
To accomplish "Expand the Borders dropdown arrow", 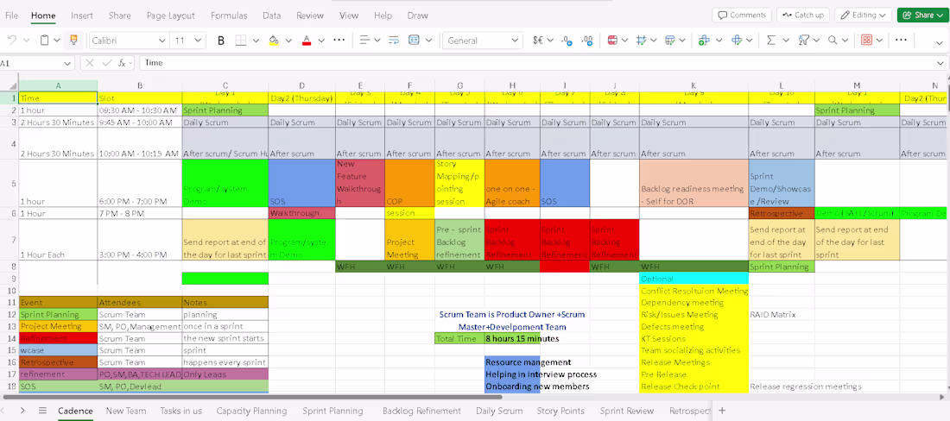I will [x=256, y=41].
